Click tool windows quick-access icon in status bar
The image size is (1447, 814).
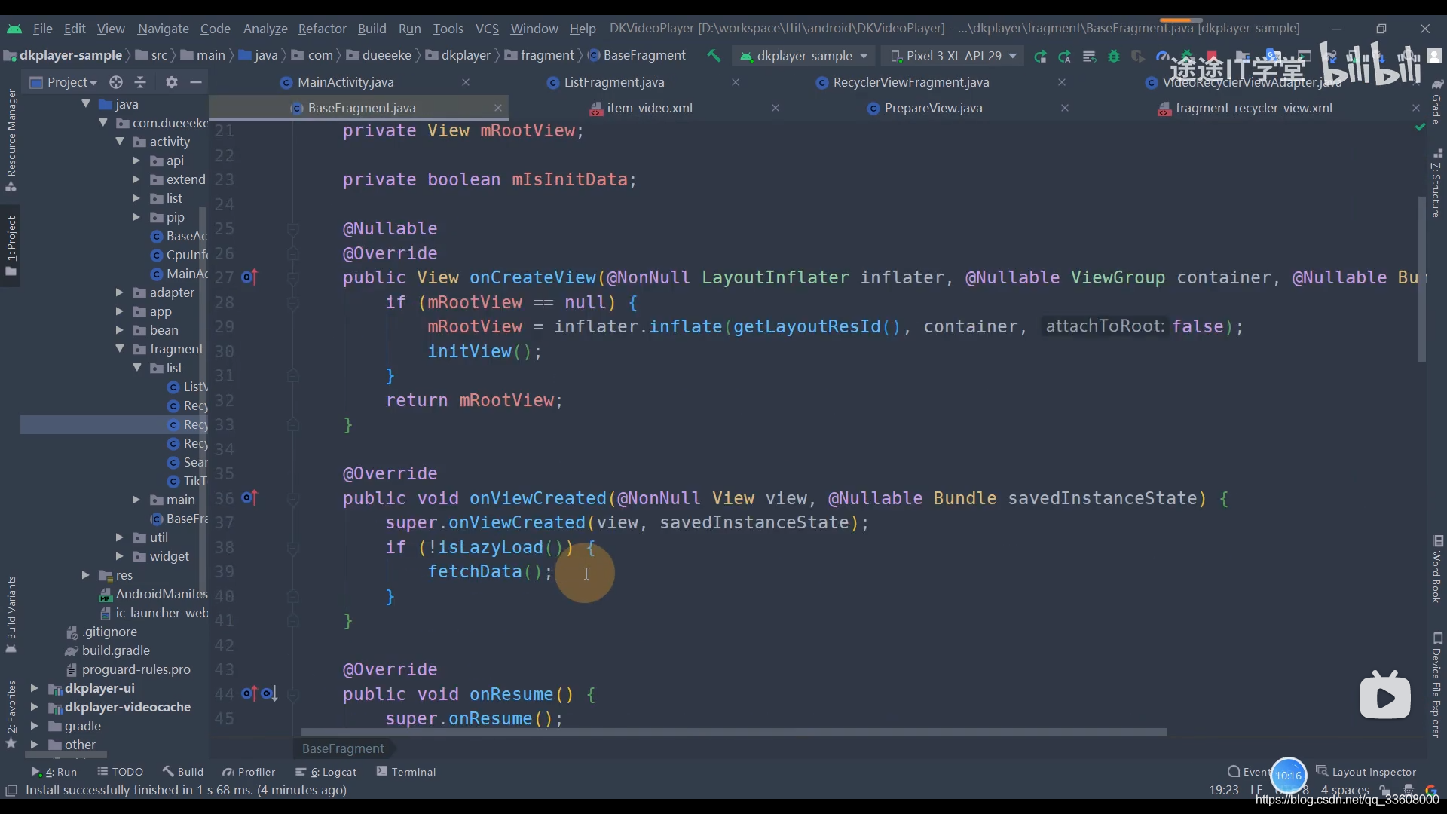(x=11, y=790)
